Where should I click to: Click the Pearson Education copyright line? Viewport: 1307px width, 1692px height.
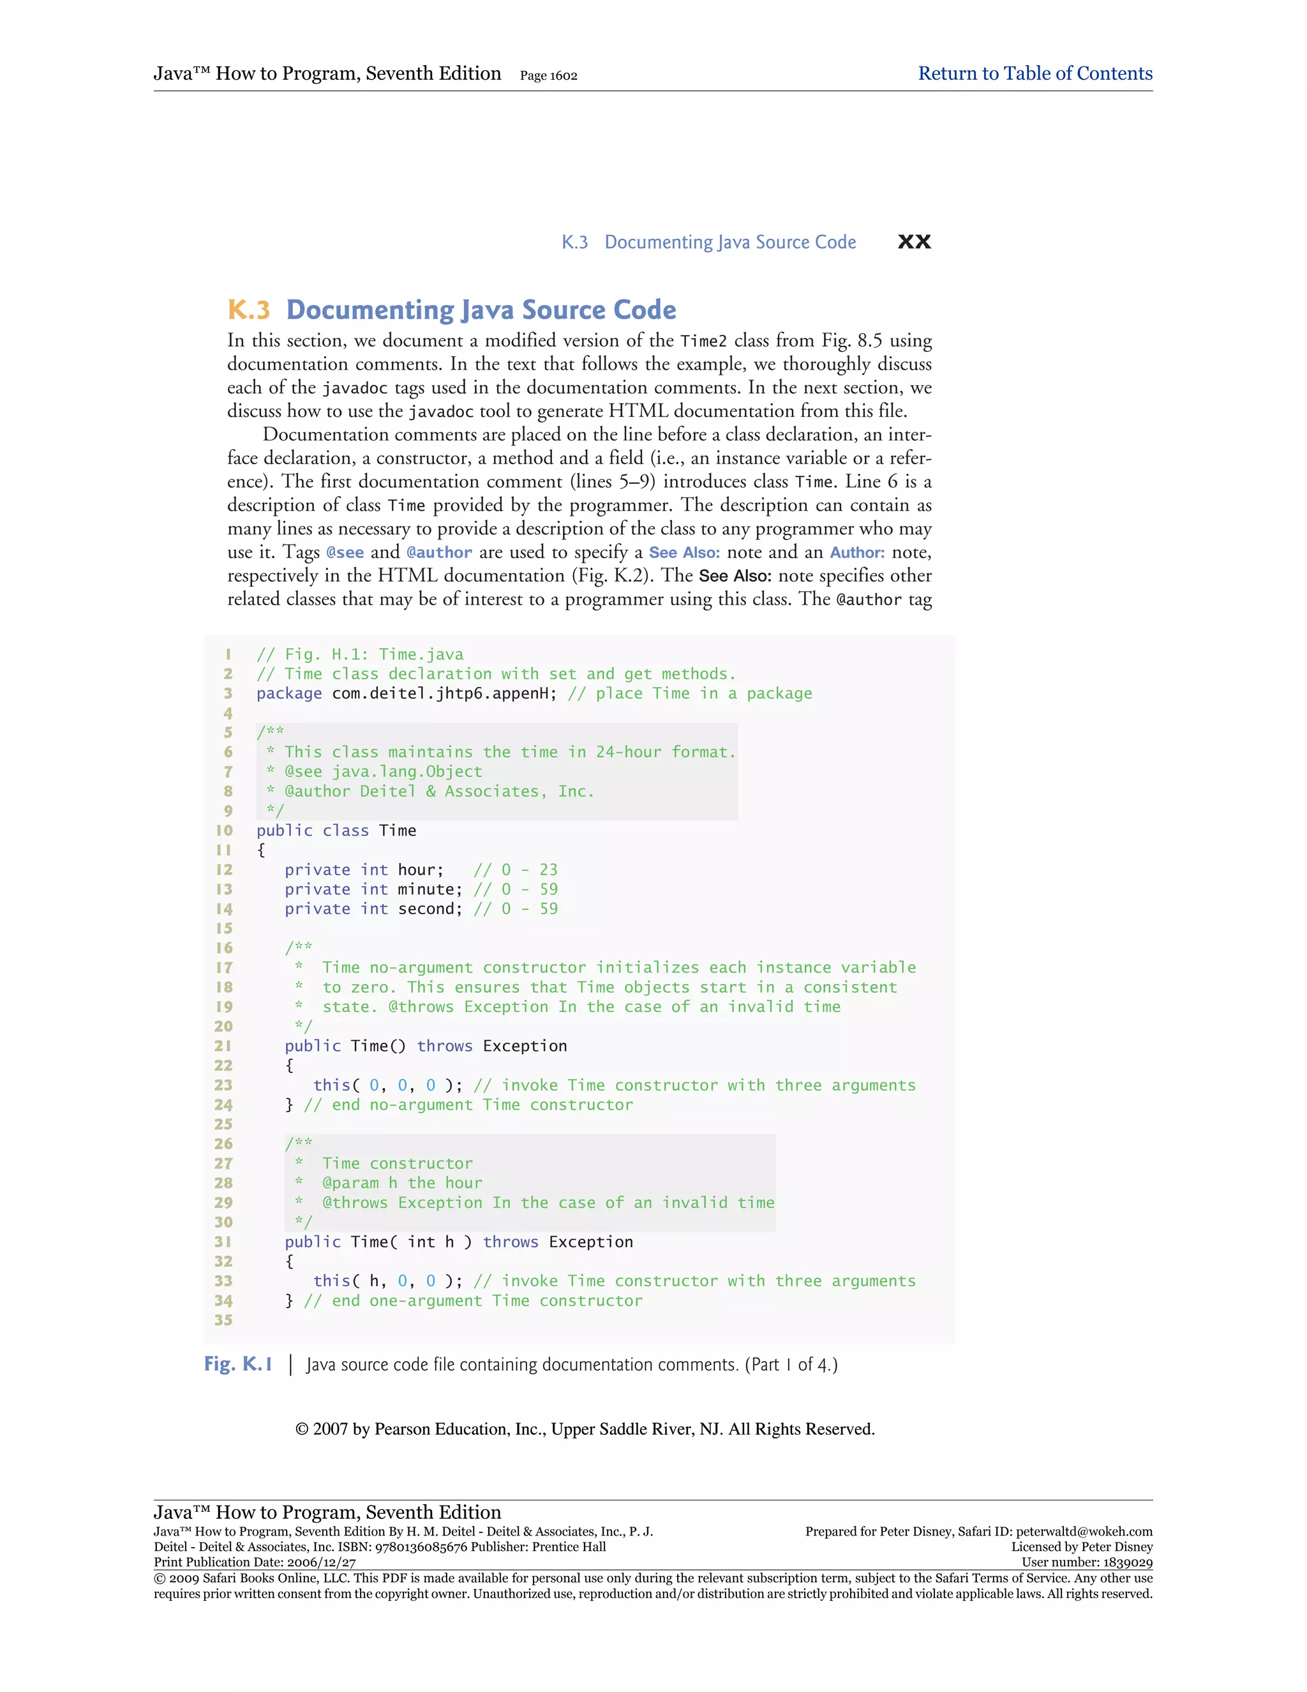click(585, 1430)
